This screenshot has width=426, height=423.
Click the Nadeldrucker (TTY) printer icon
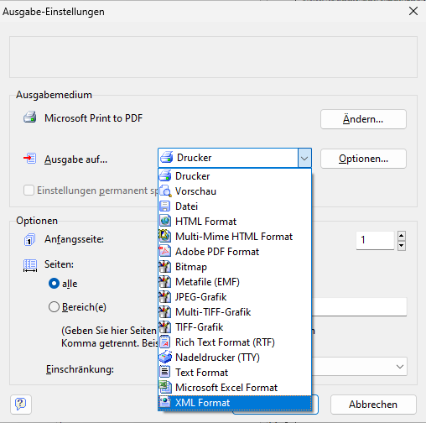click(165, 357)
